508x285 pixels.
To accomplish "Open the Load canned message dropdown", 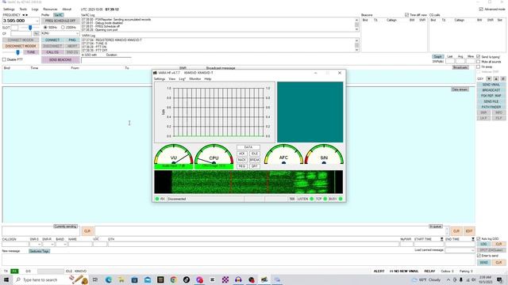I will [472, 250].
